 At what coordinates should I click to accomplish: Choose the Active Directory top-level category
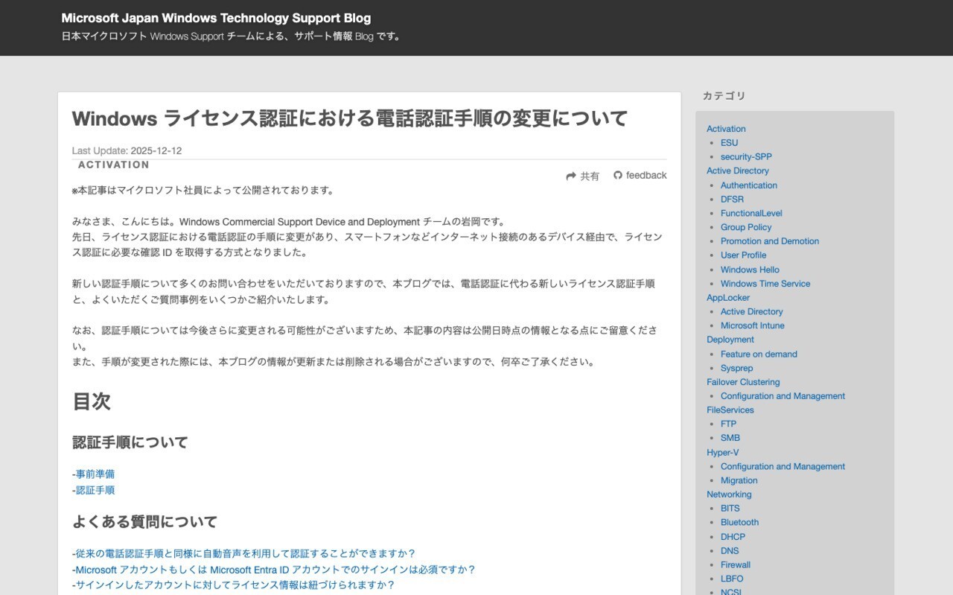click(738, 171)
